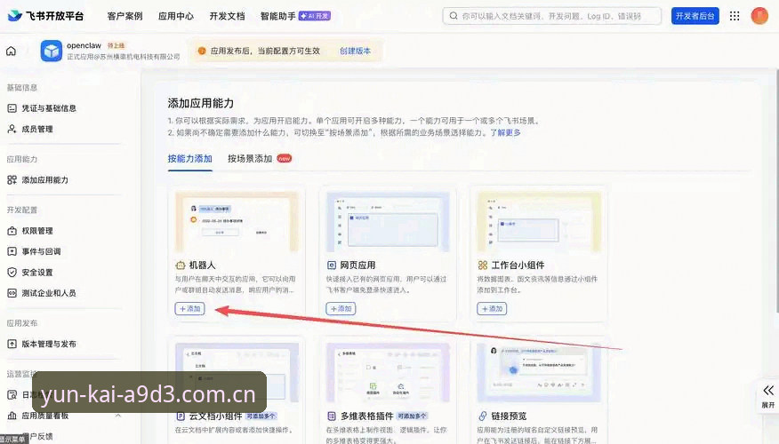This screenshot has width=779, height=444.
Task: Switch to the 按场景添加 tab
Action: [250, 159]
